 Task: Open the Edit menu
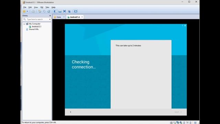(30, 7)
